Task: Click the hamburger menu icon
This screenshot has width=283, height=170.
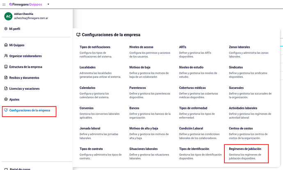Action: click(x=4, y=5)
